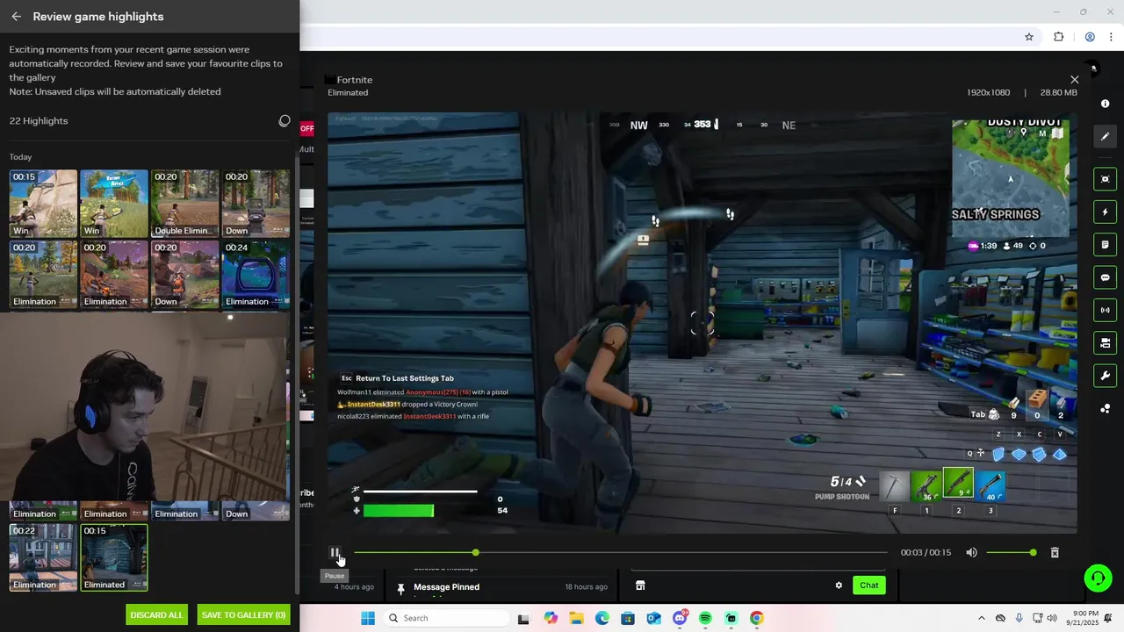This screenshot has height=632, width=1124.
Task: Click the screenshot capture icon in sidebar
Action: [1105, 179]
